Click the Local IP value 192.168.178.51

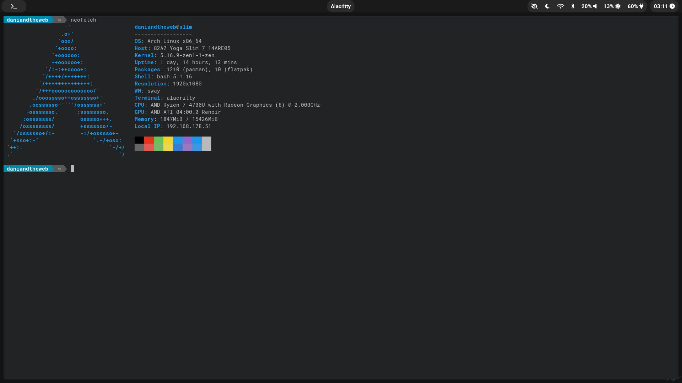pyautogui.click(x=189, y=126)
